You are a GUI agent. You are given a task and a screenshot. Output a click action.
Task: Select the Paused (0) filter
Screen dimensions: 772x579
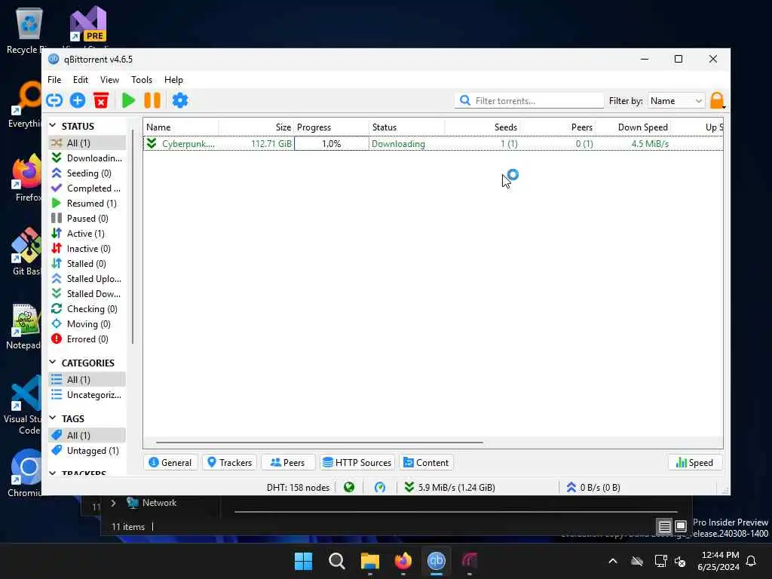pos(87,219)
